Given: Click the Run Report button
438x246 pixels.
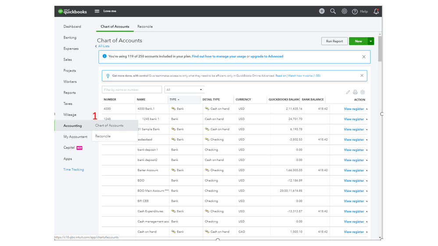Looking at the screenshot, I should tap(335, 41).
